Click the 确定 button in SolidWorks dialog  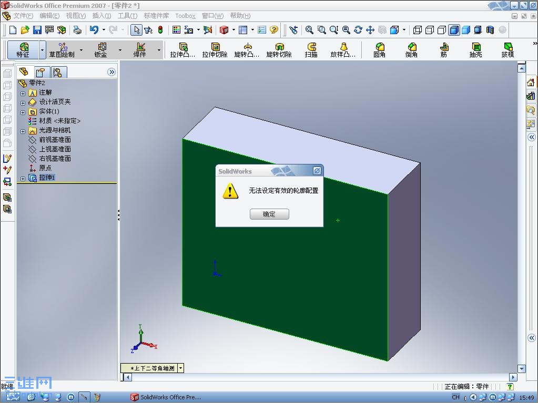tap(269, 214)
